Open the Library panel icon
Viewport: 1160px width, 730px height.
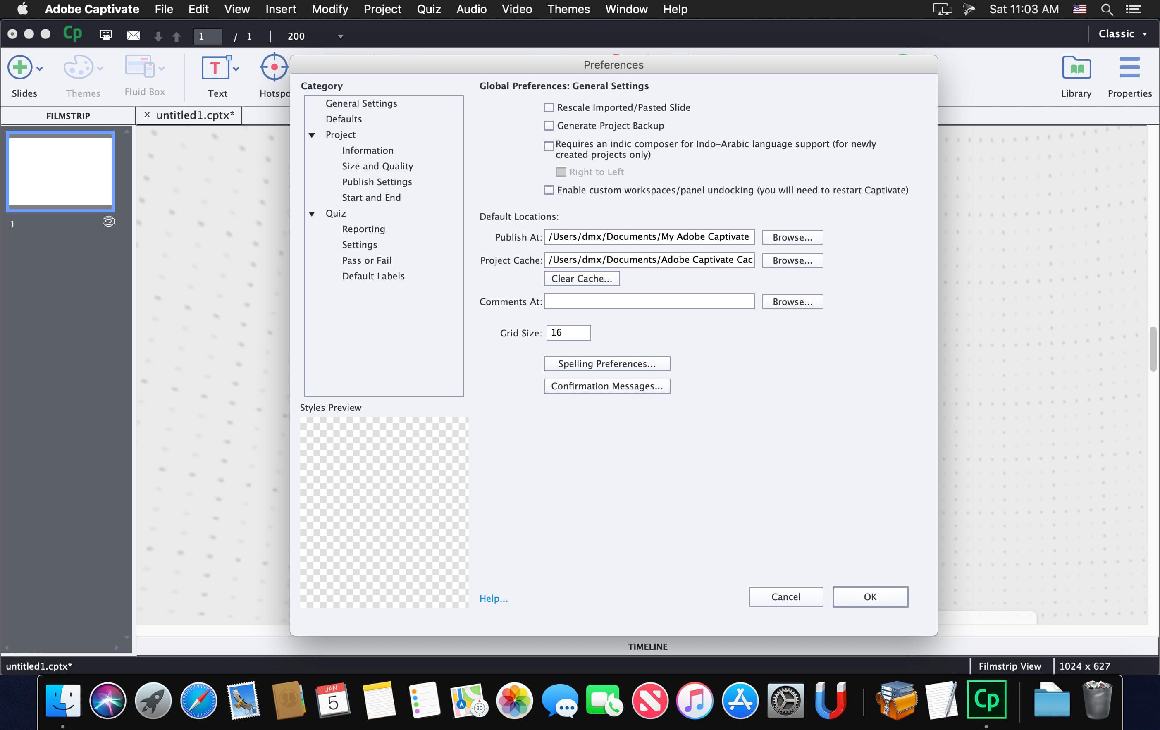(x=1076, y=68)
